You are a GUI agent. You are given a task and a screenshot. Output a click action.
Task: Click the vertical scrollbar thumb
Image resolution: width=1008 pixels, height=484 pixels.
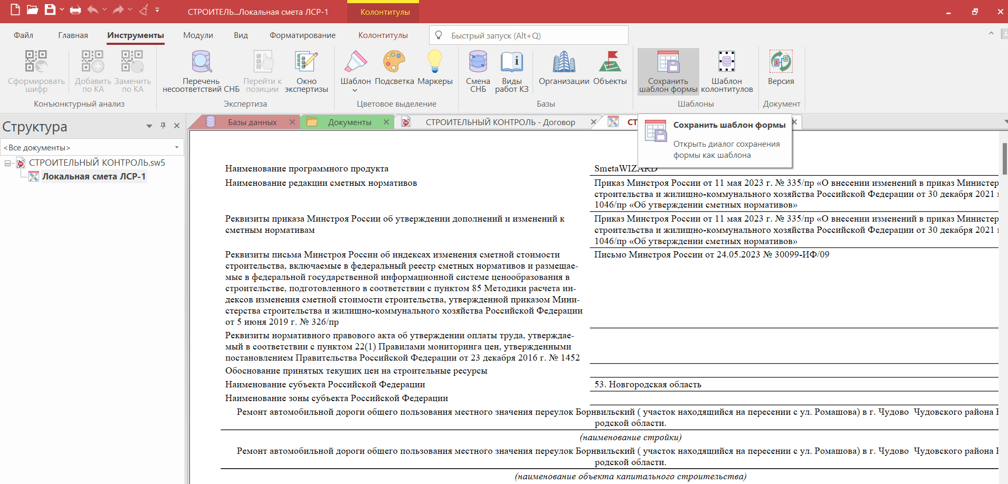[x=1005, y=158]
